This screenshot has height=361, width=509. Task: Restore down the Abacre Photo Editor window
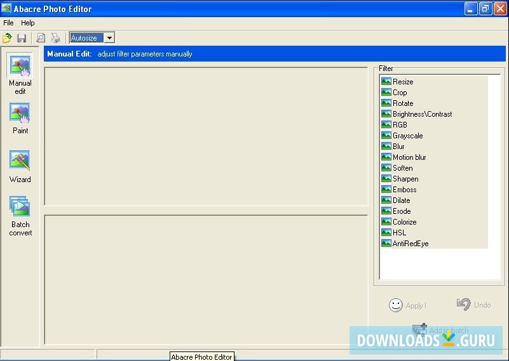tap(485, 9)
